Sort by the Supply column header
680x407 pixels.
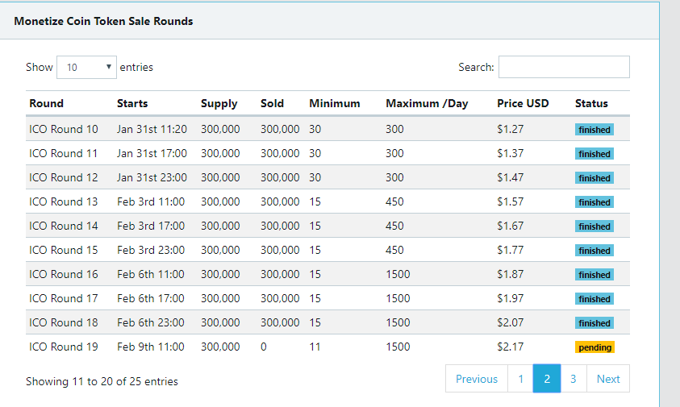(219, 103)
